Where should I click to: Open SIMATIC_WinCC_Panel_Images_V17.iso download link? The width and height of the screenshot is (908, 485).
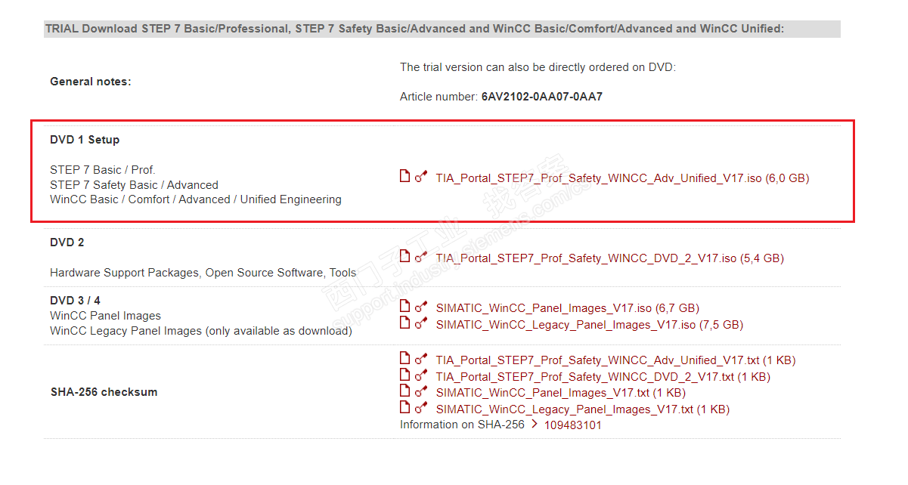(x=567, y=308)
